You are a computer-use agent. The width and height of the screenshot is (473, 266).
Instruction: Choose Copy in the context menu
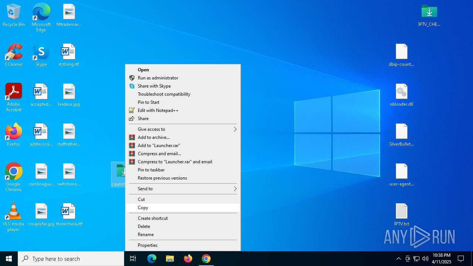(x=183, y=208)
